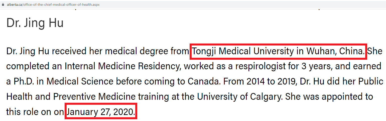Screen dimensions: 386x121
Task: Click the padlock icon in address bar
Action: (3, 4)
